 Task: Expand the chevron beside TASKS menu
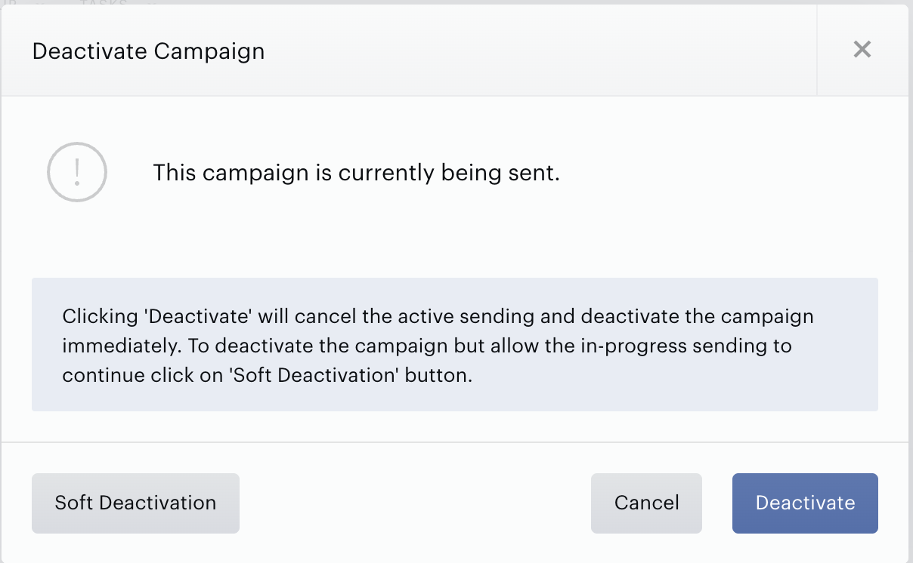click(x=150, y=2)
